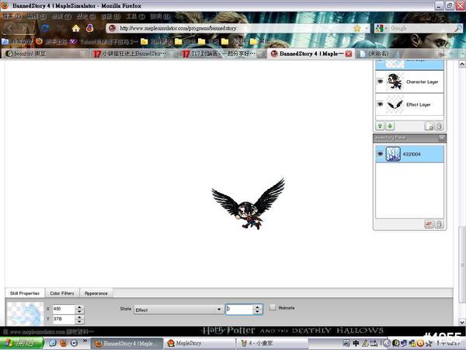Delete inventory item with trash icon
Image resolution: width=466 pixels, height=350 pixels.
(439, 224)
